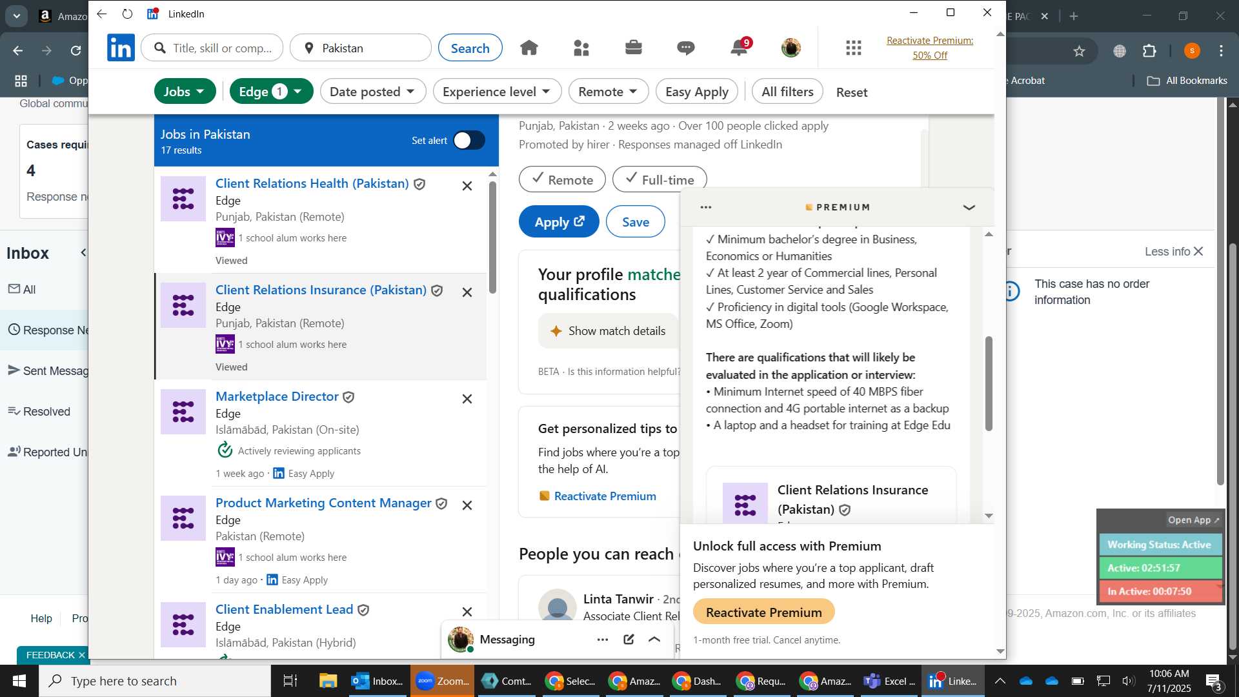Dismiss Product Marketing Content Manager job
This screenshot has height=697, width=1239.
467,505
